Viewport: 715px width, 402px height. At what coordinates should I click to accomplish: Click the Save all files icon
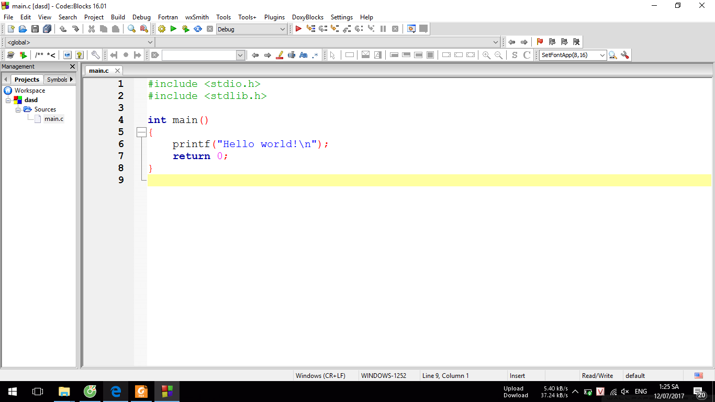pos(47,29)
